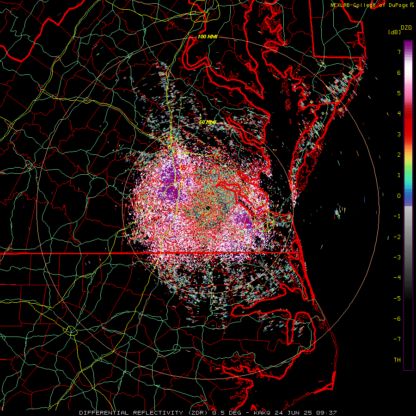Click the 3 tick label on color scale

[x=399, y=134]
